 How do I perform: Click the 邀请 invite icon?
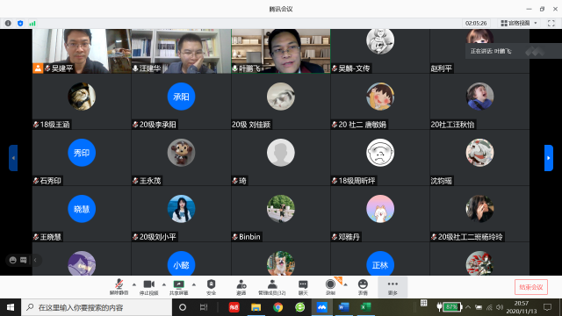(241, 287)
